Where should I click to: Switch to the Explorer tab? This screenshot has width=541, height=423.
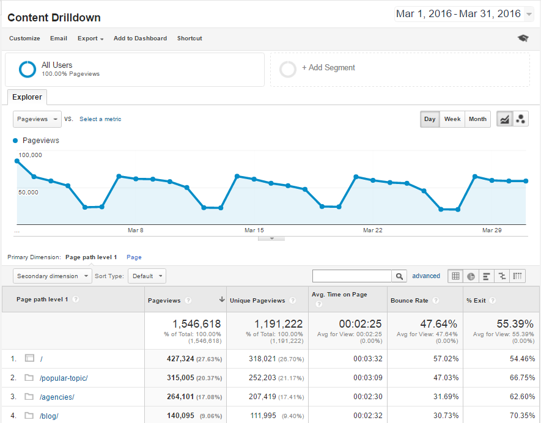27,97
